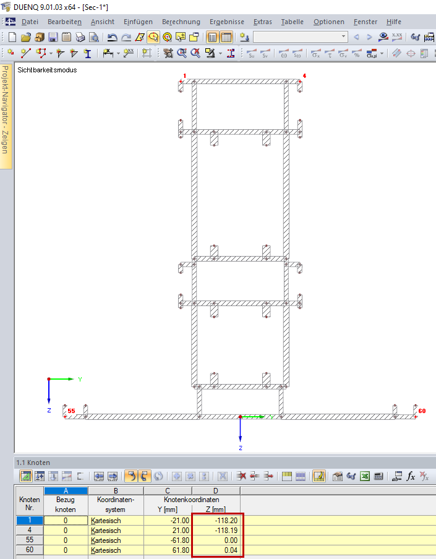Click the new node star icon
The height and width of the screenshot is (559, 436).
11,53
